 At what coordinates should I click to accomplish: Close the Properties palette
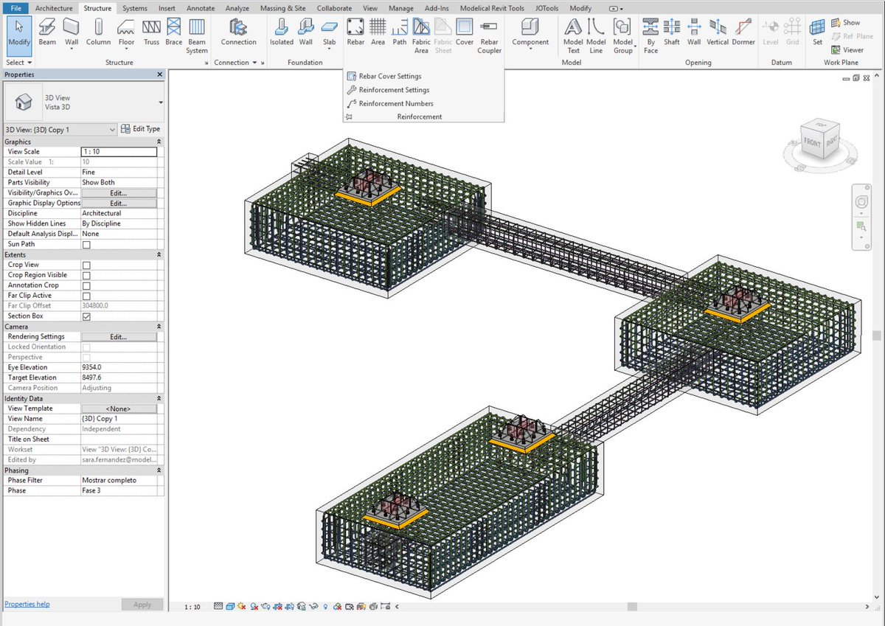pos(160,74)
